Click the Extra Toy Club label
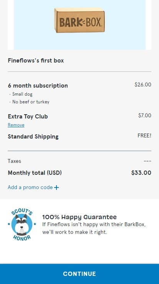The width and height of the screenshot is (159, 284). coord(28,116)
